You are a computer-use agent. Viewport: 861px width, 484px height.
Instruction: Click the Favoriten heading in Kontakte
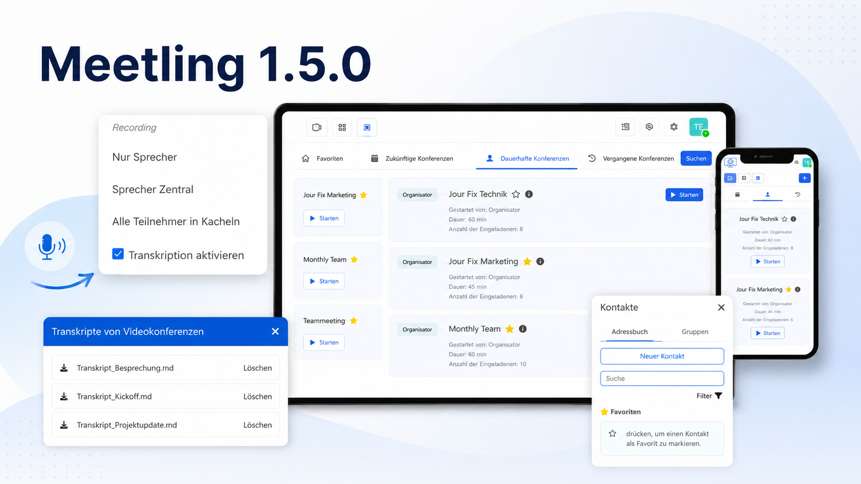[625, 412]
